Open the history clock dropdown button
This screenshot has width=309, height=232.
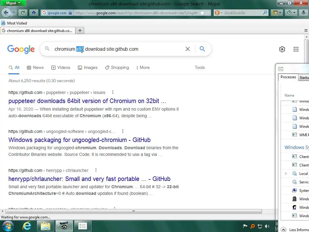tap(291, 13)
